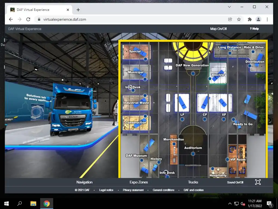Image resolution: width=278 pixels, height=209 pixels.
Task: Click the Distribution zone map marker
Action: 250,66
